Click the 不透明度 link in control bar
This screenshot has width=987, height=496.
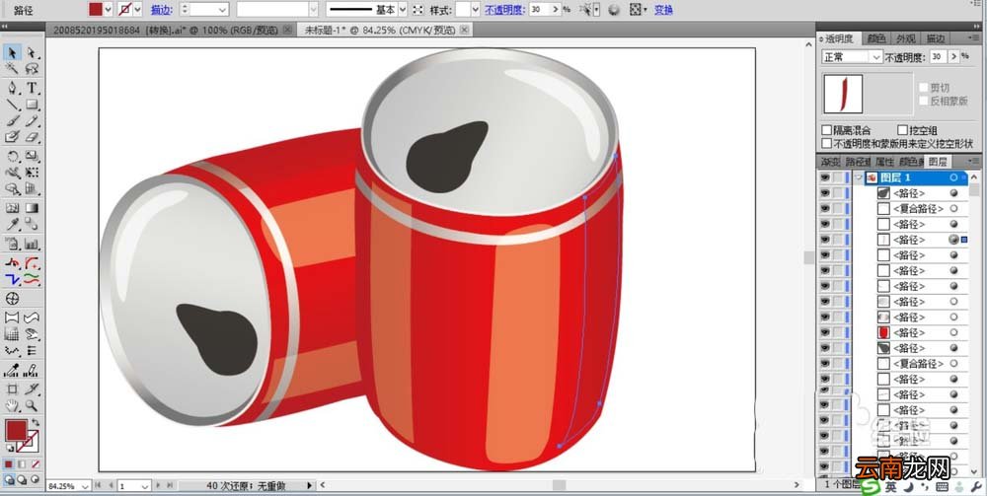click(x=505, y=10)
